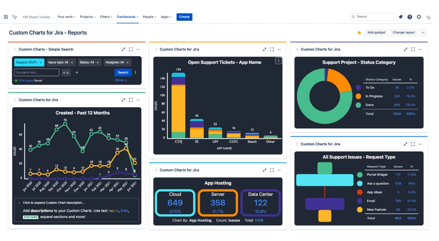Screen dimensions: 439x241
Task: Open the Issue type: All dropdown
Action: tap(61, 62)
